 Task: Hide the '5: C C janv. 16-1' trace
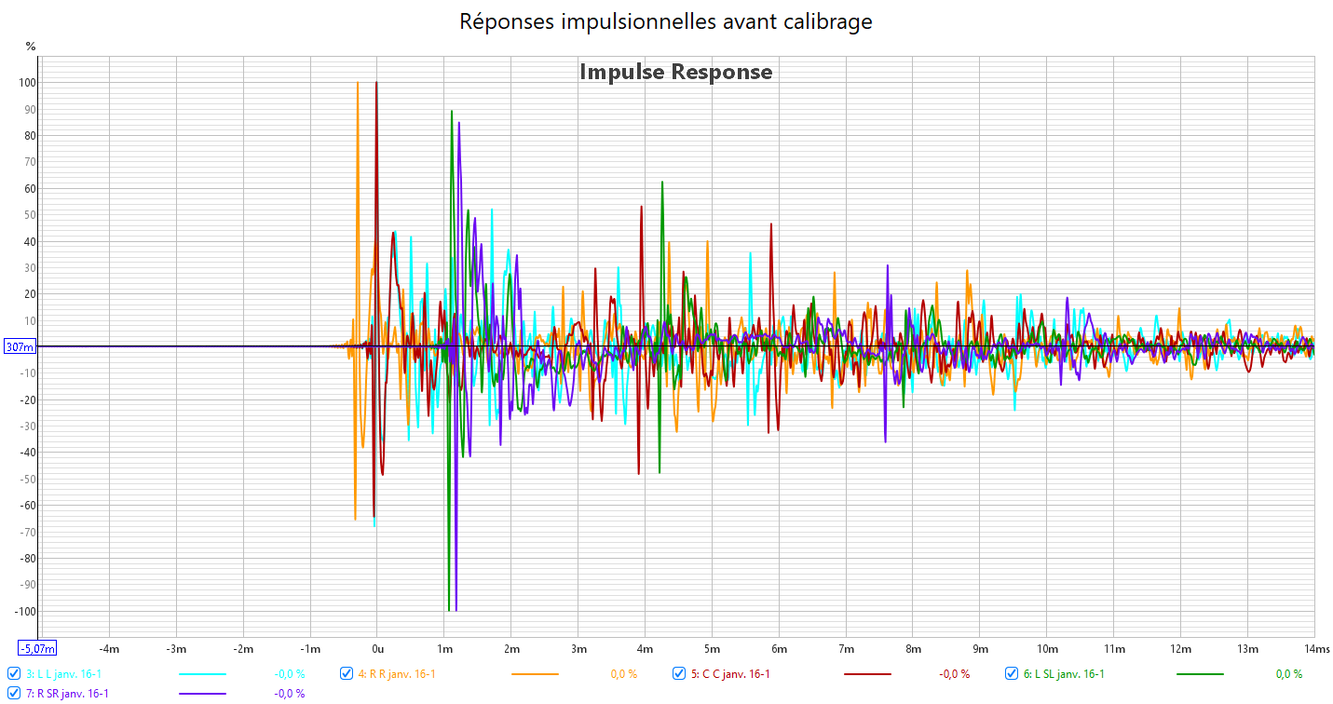[x=679, y=673]
